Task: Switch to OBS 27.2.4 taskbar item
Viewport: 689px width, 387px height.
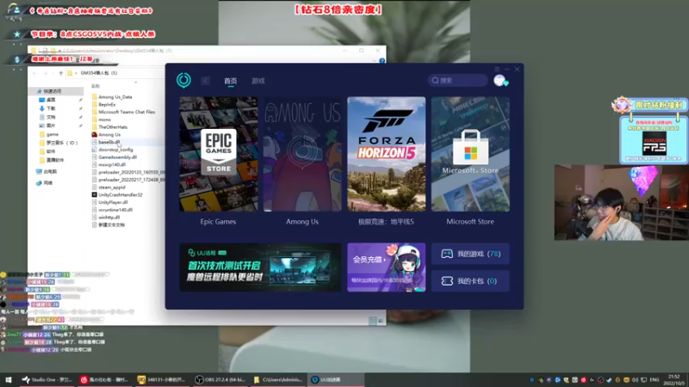Action: (220, 379)
